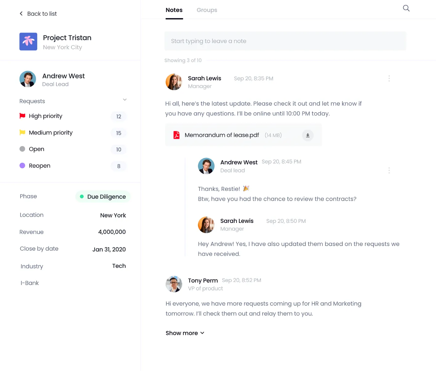Click the Due Diligence phase badge
Screen dimensions: 436x371
tap(103, 197)
